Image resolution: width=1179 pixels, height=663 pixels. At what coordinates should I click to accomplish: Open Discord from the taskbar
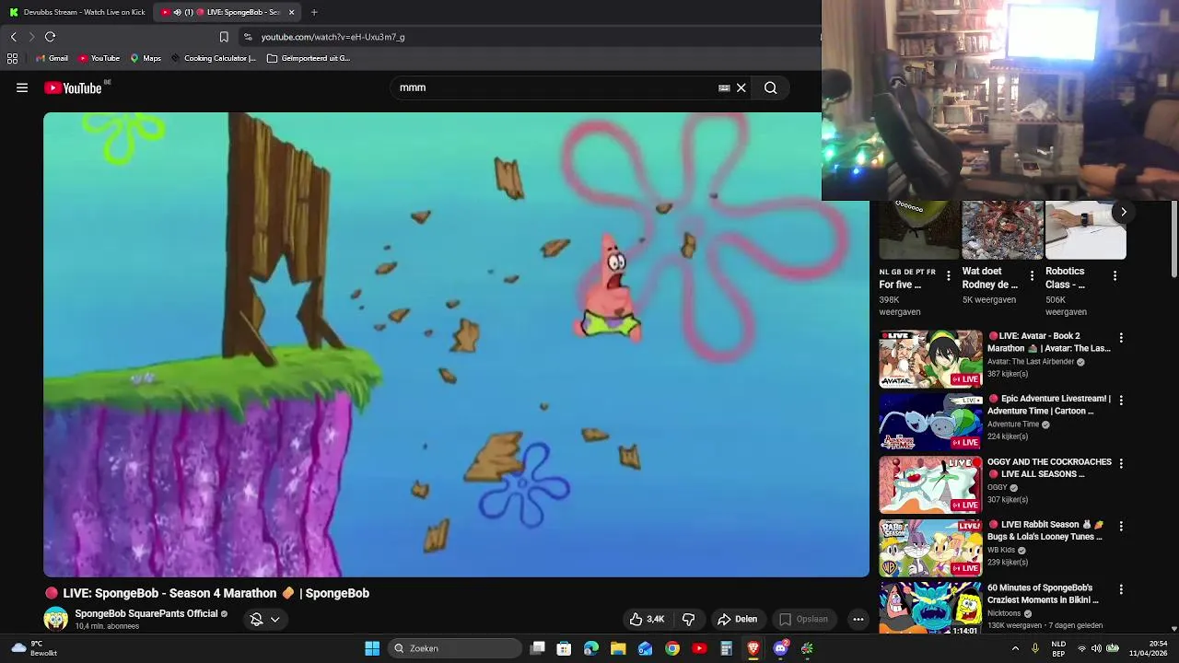coord(780,648)
